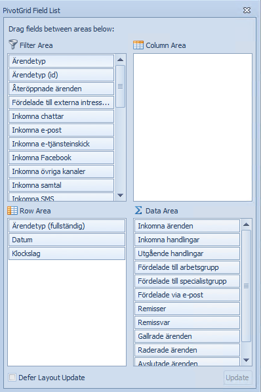This screenshot has height=392, width=261.
Task: Select the Gallrade ärenden data field
Action: (x=187, y=336)
